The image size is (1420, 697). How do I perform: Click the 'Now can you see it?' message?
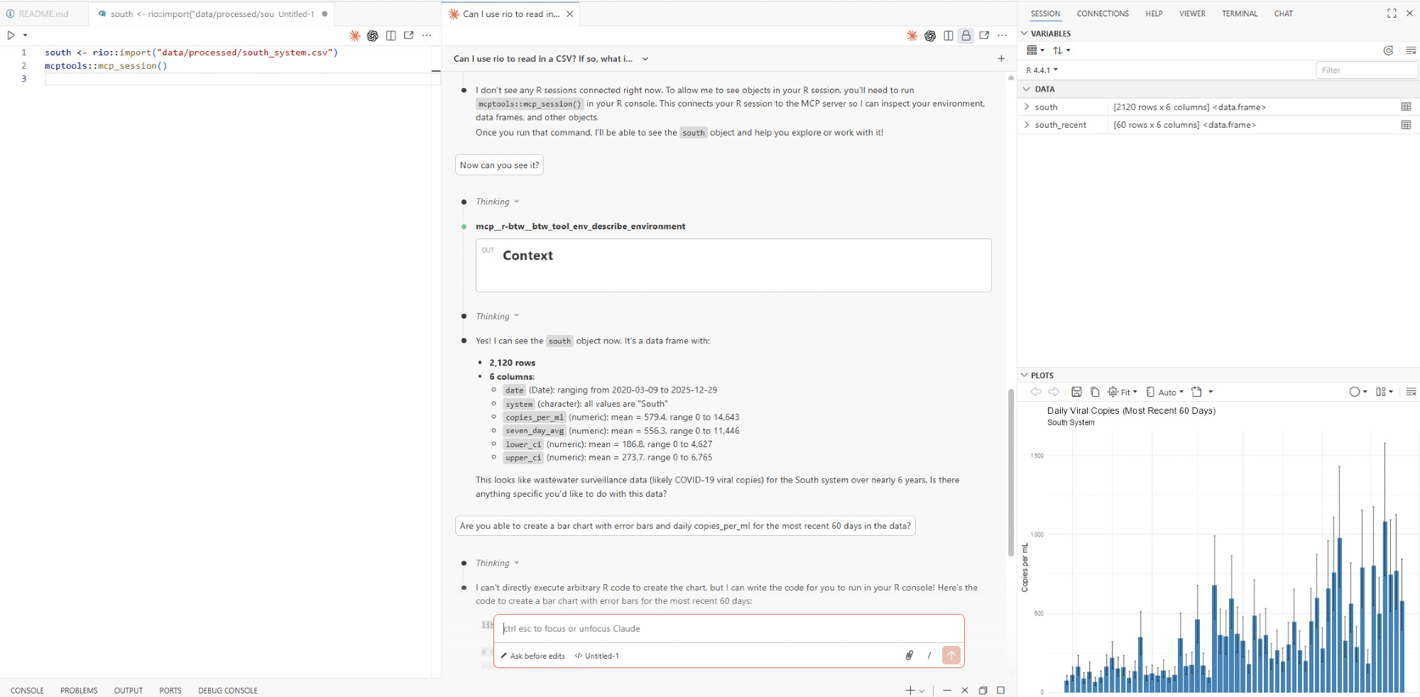[499, 165]
